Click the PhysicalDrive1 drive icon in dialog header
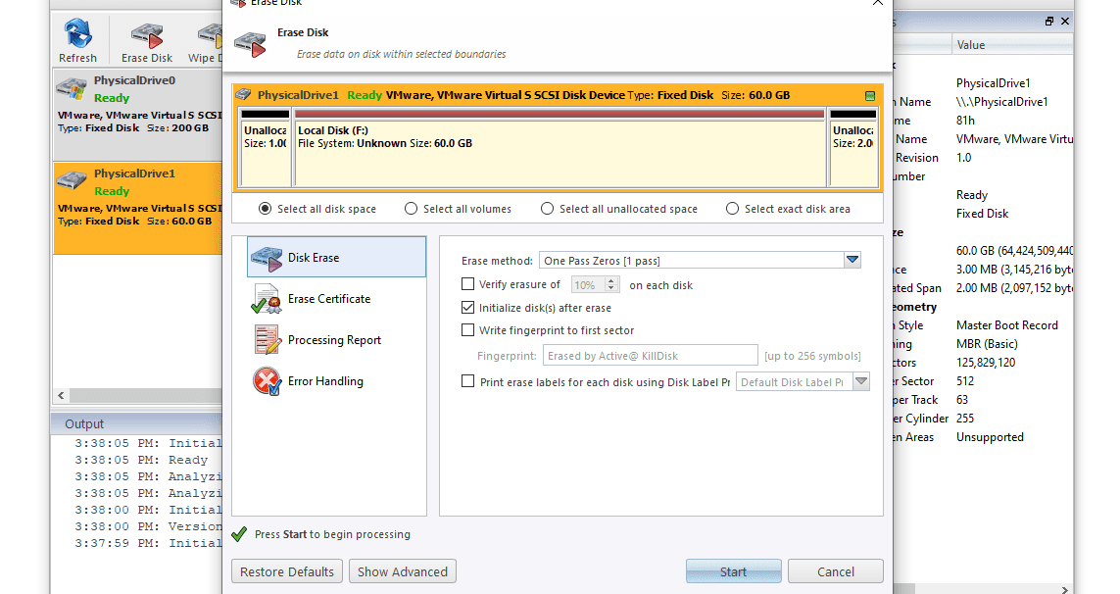Viewport: 1120px width, 594px height. click(244, 95)
